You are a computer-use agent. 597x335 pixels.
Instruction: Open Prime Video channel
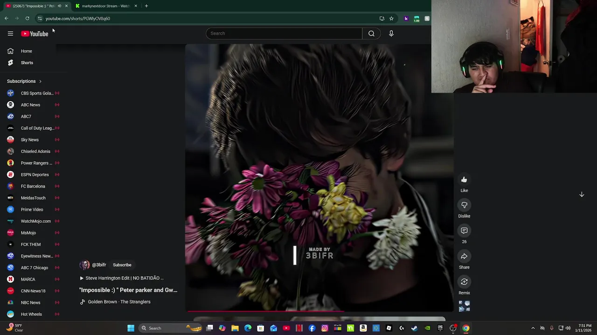tap(33, 209)
